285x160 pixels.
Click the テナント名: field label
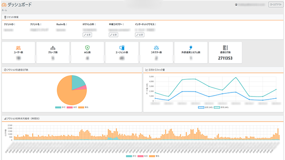[36, 24]
